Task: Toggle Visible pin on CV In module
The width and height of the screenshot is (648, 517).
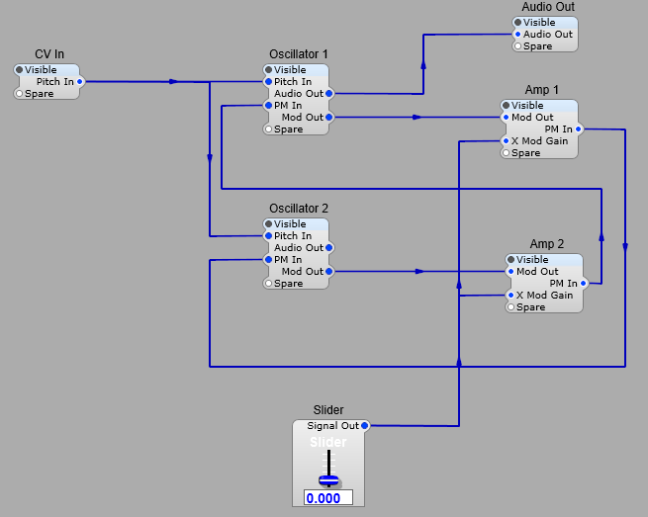Action: click(19, 70)
